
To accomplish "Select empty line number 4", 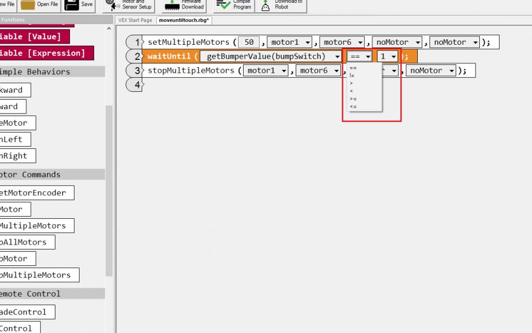I will pyautogui.click(x=135, y=85).
